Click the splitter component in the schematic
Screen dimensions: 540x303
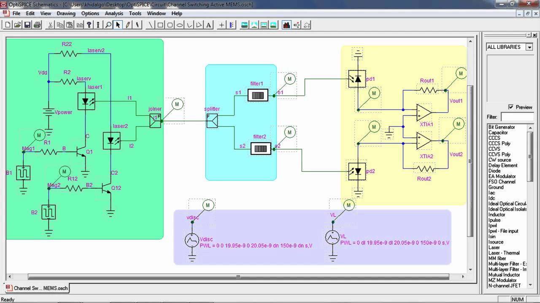coord(212,121)
